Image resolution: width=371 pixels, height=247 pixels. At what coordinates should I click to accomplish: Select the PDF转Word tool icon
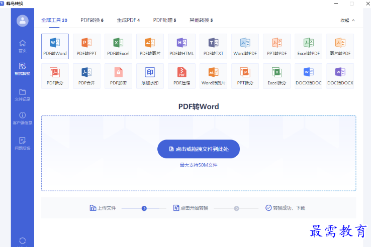(55, 46)
